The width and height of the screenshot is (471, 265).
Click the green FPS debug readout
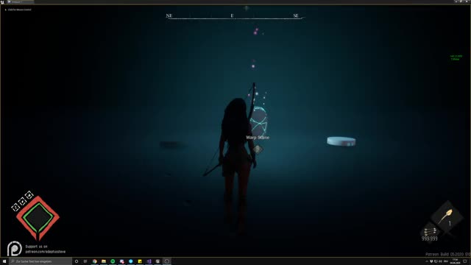456,57
